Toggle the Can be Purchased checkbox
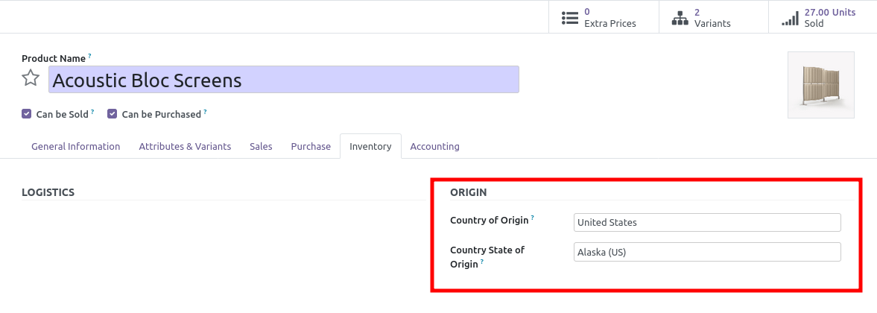 113,114
